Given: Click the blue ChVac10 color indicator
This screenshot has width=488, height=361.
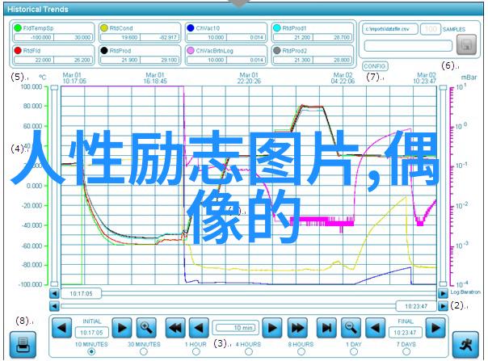Looking at the screenshot, I should coord(191,28).
